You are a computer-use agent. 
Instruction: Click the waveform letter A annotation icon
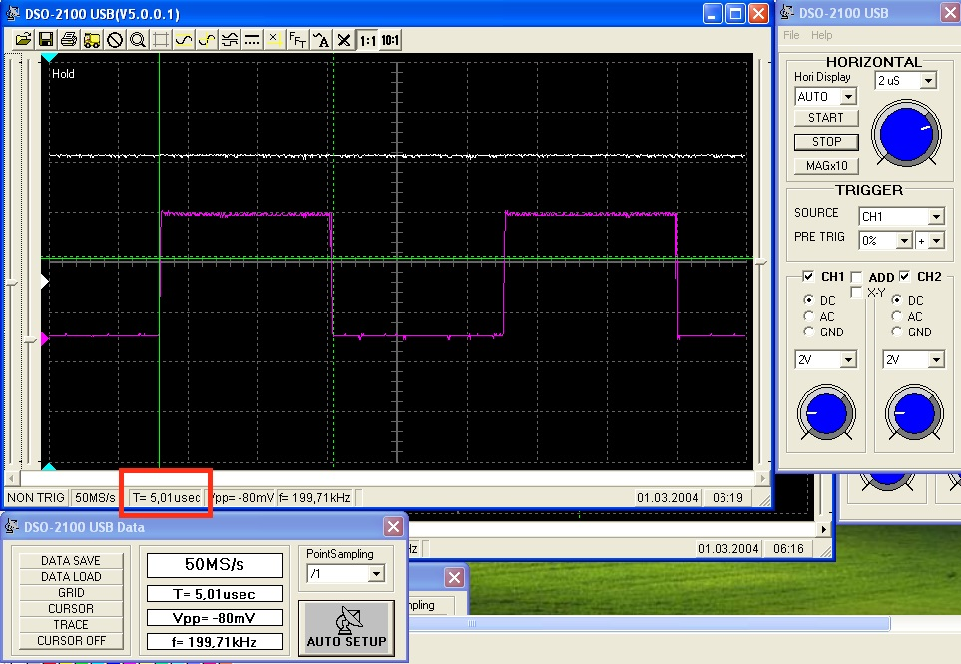[321, 40]
